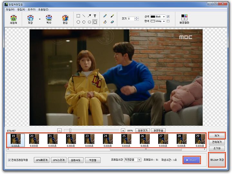Image resolution: width=232 pixels, height=174 pixels.
Task: Select frame 27 thumbnail
Action: (163, 140)
